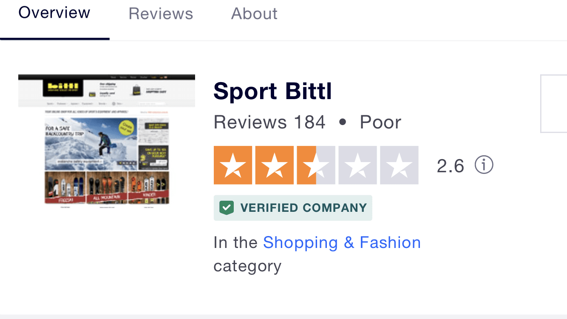Click the green verified shield checkmark icon

click(227, 208)
